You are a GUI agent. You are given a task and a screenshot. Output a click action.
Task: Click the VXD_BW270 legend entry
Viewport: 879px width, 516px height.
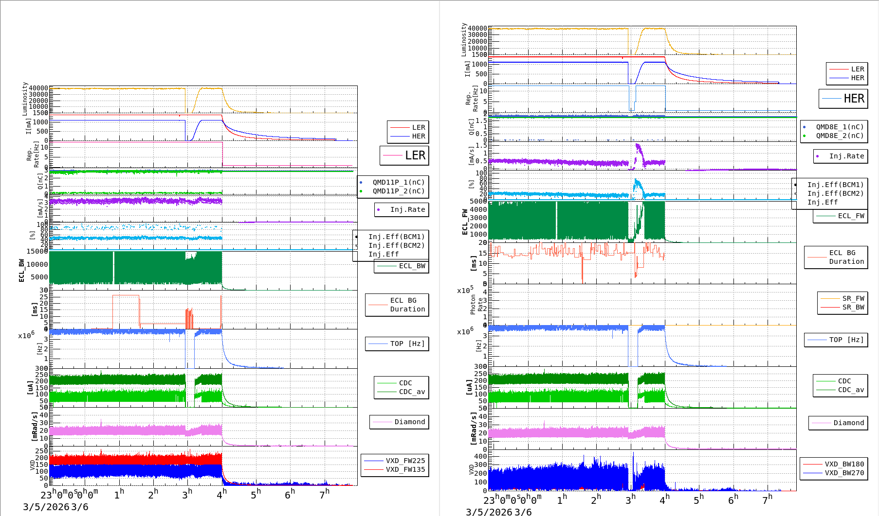pyautogui.click(x=844, y=473)
